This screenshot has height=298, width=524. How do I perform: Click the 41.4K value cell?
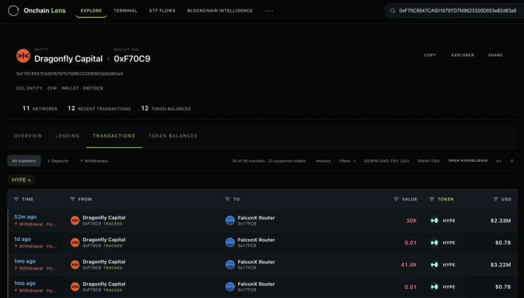(x=409, y=265)
